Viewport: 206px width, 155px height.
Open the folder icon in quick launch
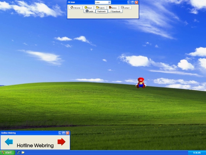pyautogui.click(x=23, y=153)
